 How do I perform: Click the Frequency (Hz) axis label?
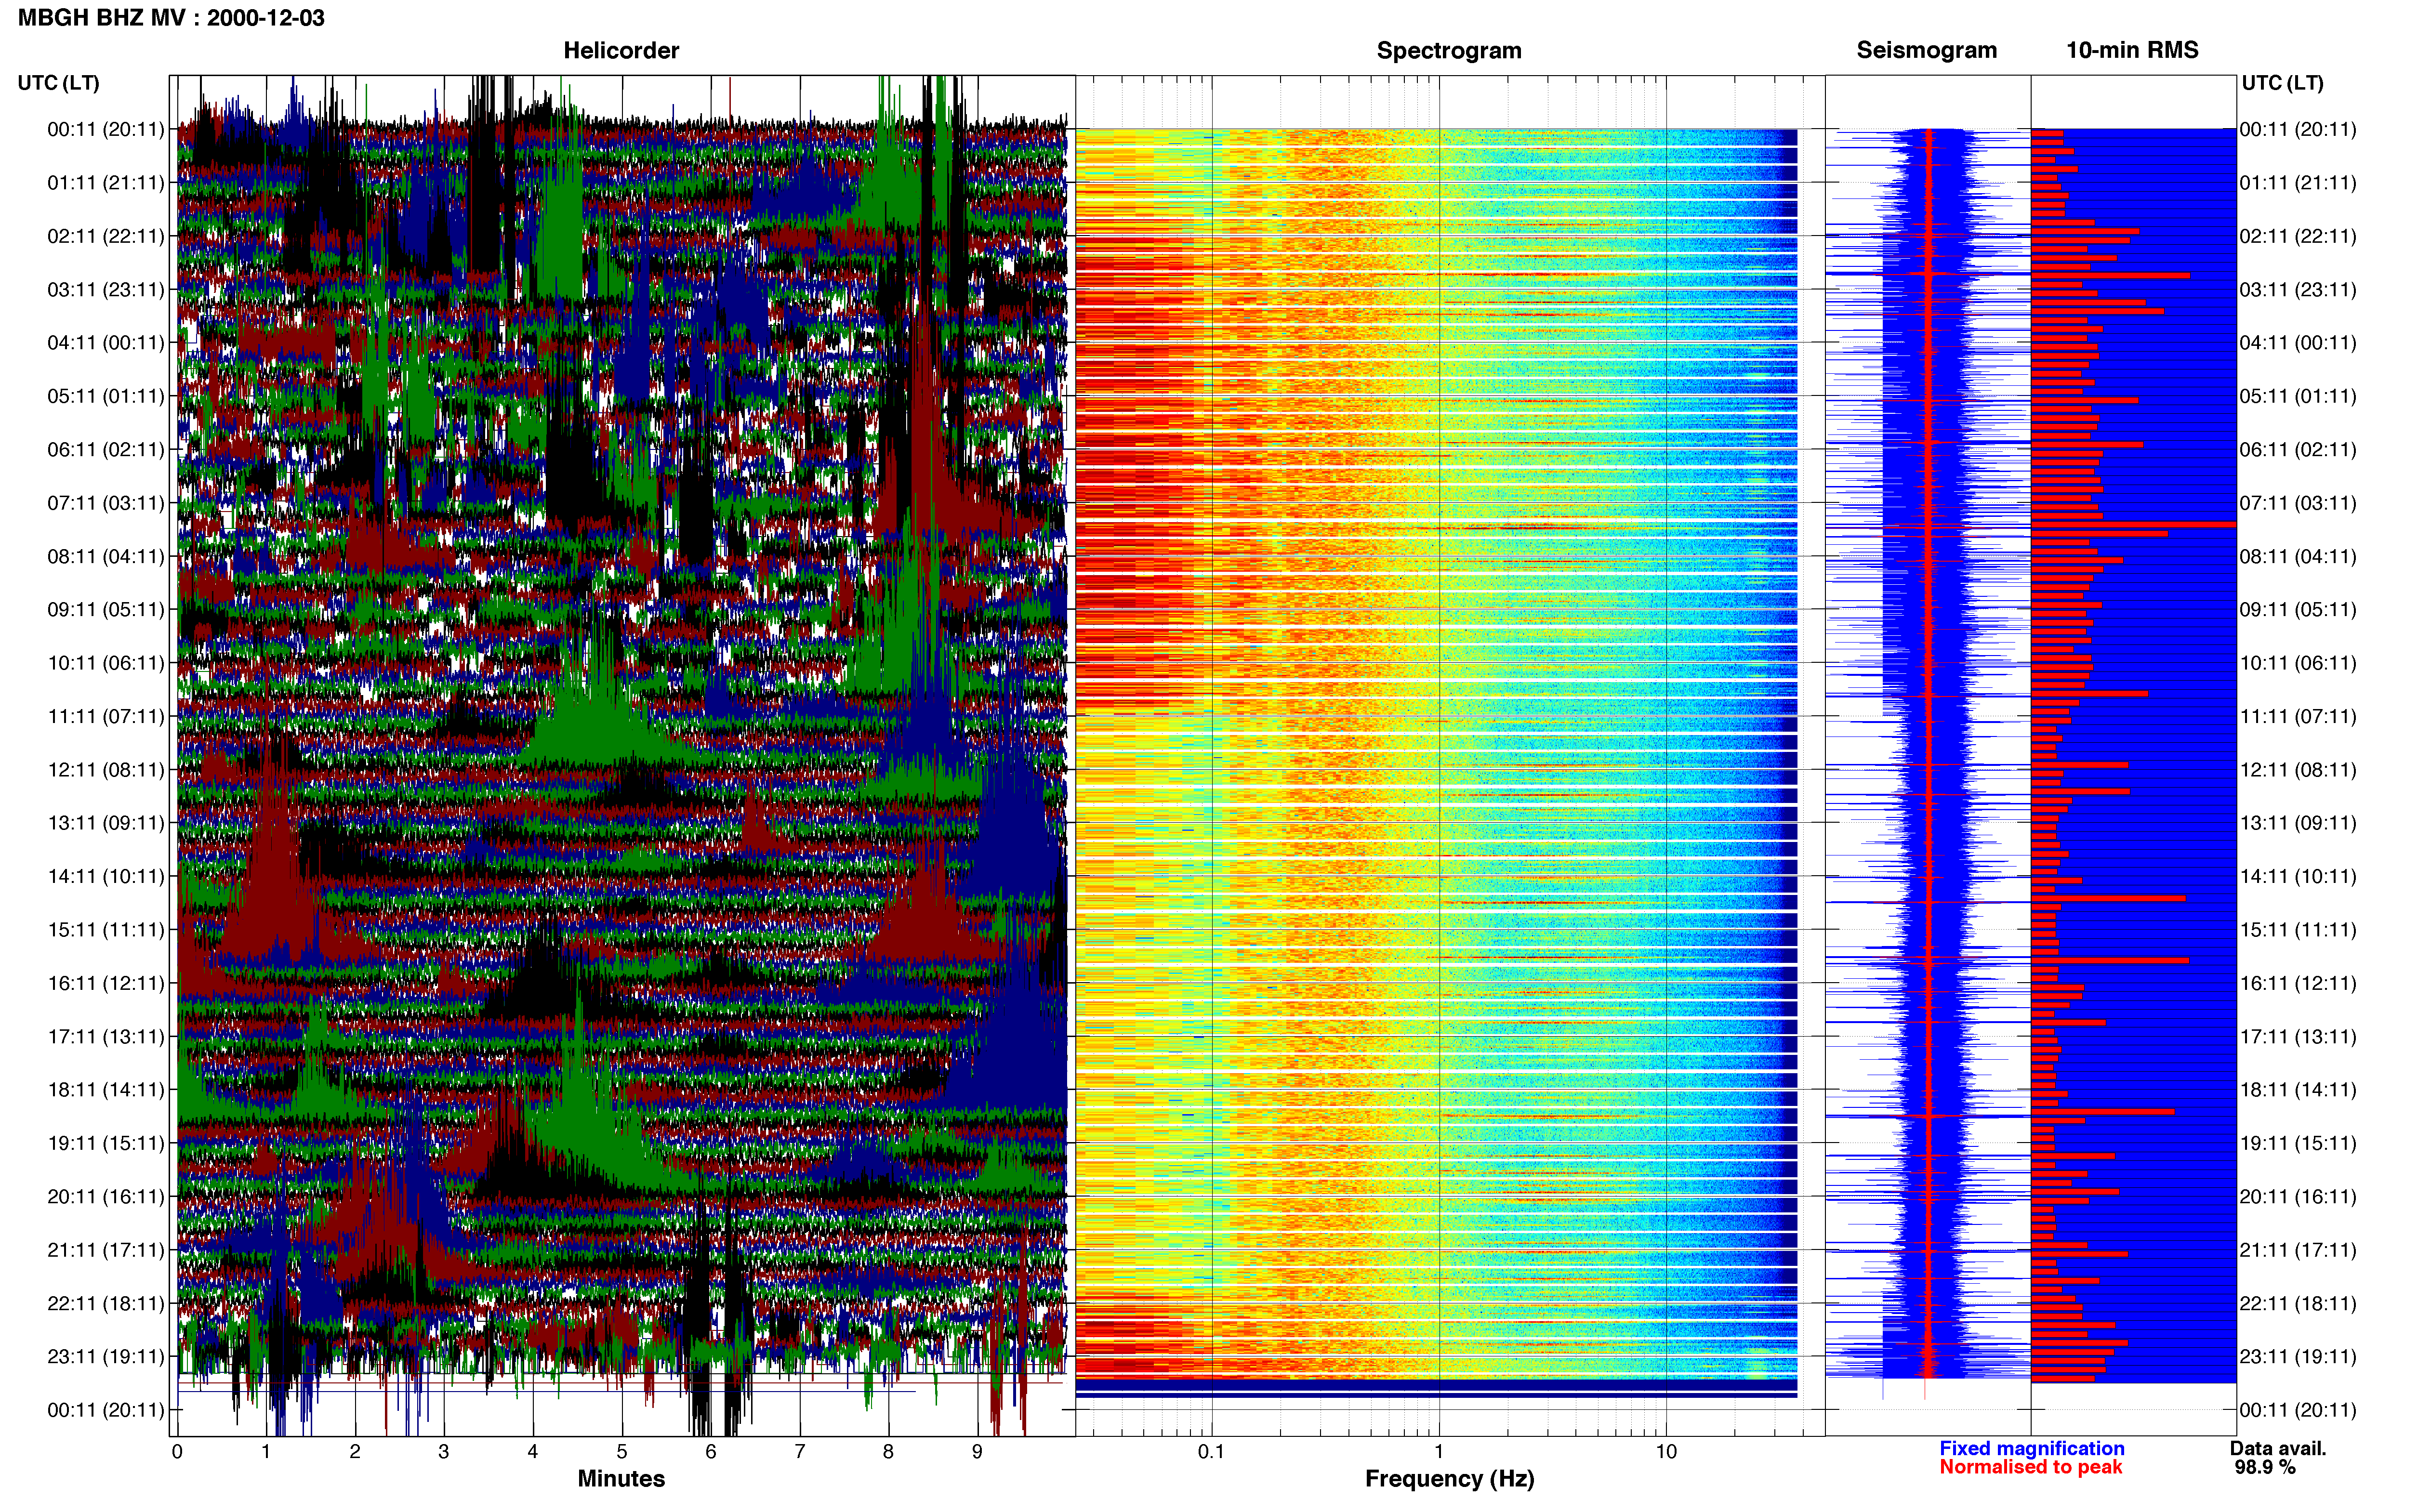1449,1478
